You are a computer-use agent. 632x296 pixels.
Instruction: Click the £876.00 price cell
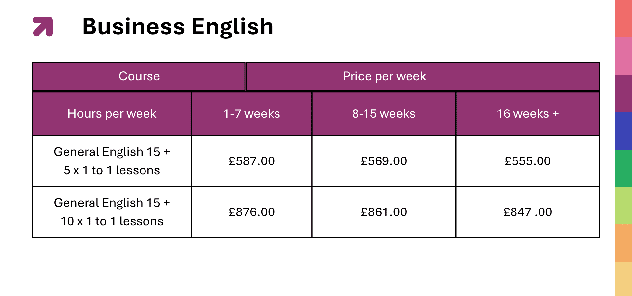click(251, 212)
